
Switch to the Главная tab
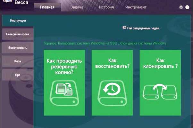[x=47, y=7]
